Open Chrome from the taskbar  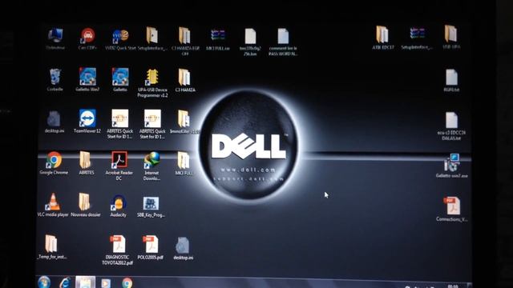click(127, 282)
